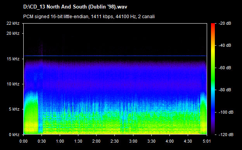Click the -20 dB legend label
Image resolution: width=242 pixels, height=150 pixels.
tap(225, 23)
